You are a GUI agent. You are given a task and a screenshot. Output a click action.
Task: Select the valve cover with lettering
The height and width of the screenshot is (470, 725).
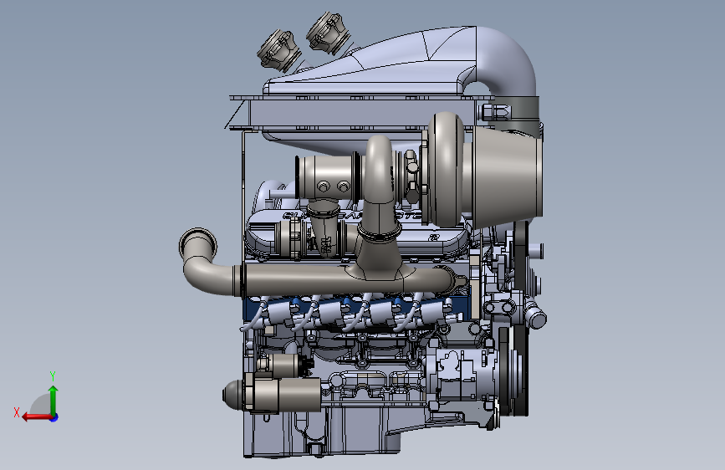(356, 233)
